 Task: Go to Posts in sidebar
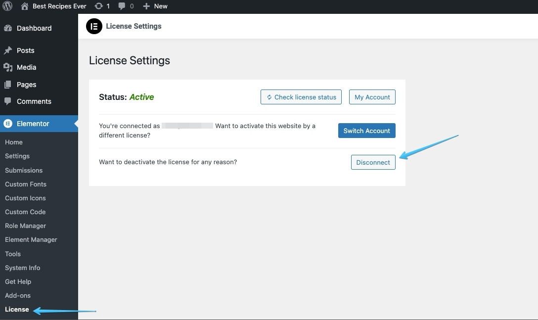click(25, 50)
